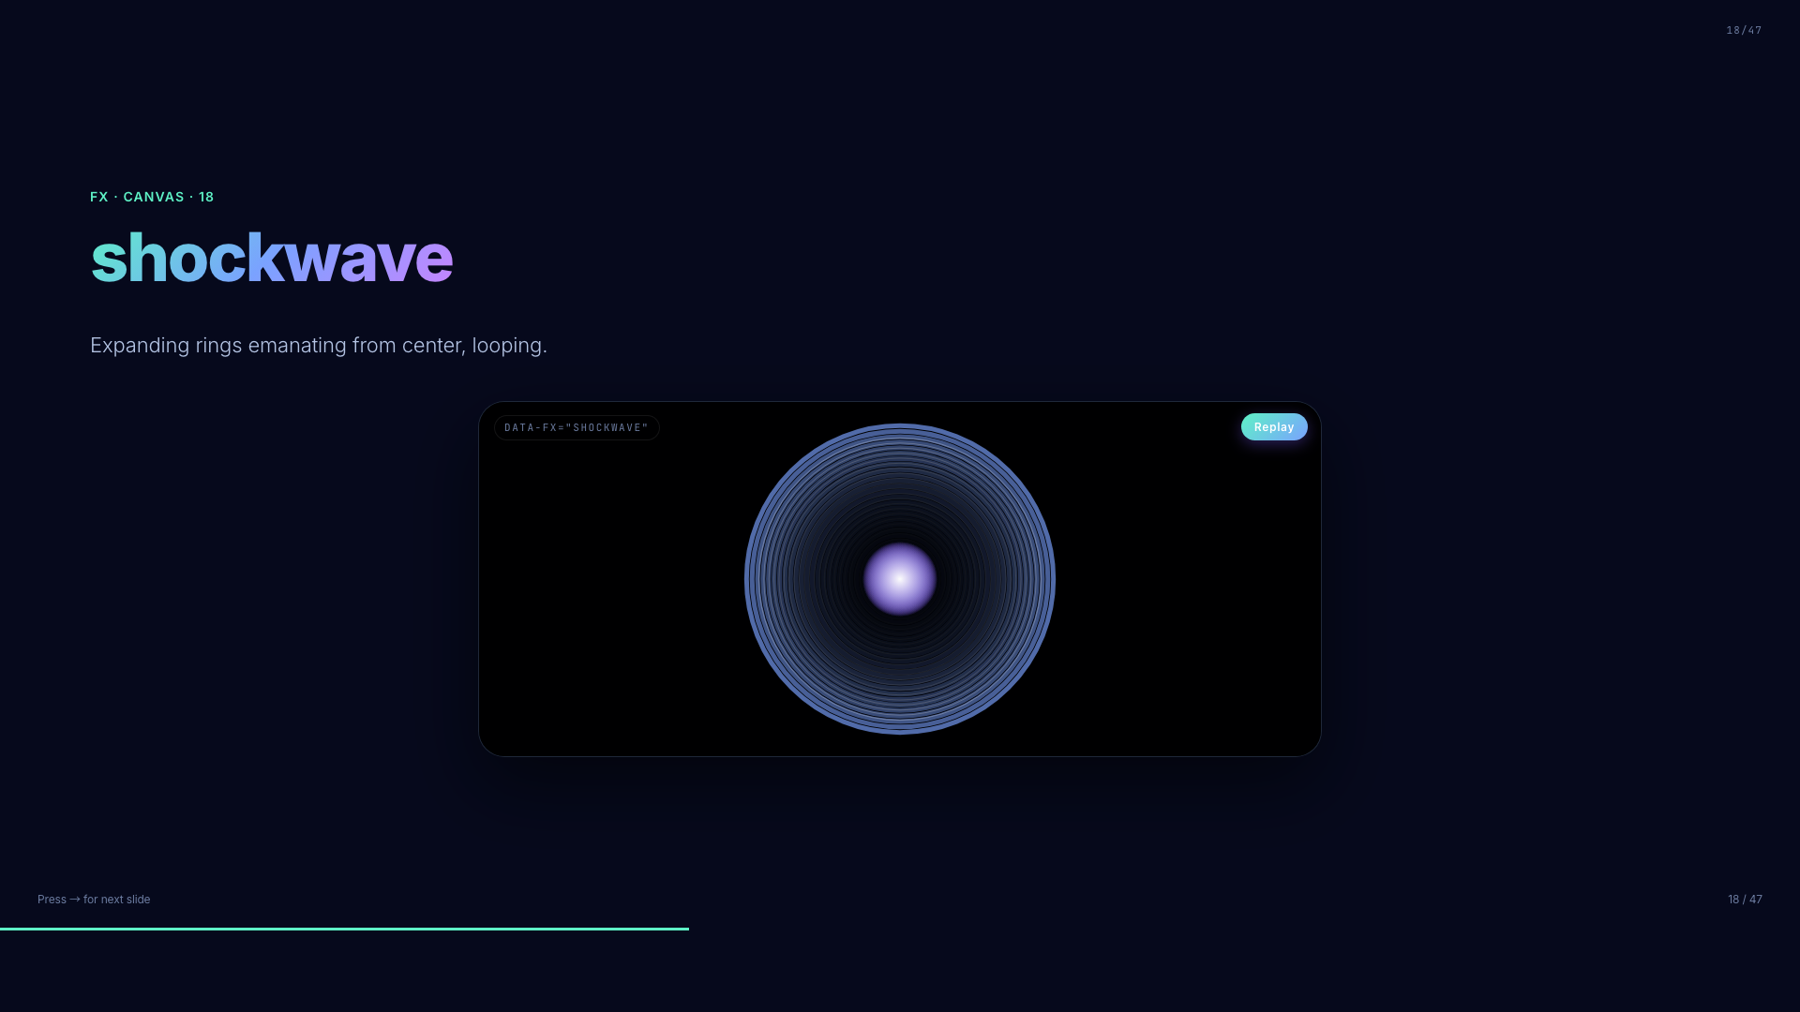
Task: Click the bottom edge of the demo canvas panel
Action: point(900,755)
